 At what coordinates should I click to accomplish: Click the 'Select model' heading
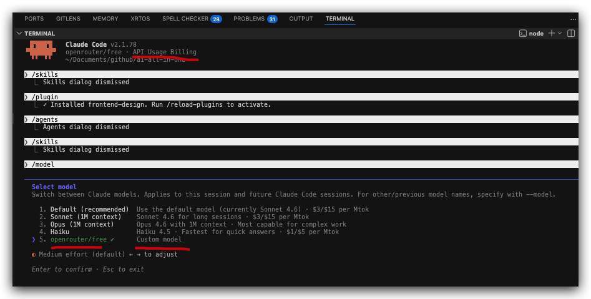pos(54,187)
